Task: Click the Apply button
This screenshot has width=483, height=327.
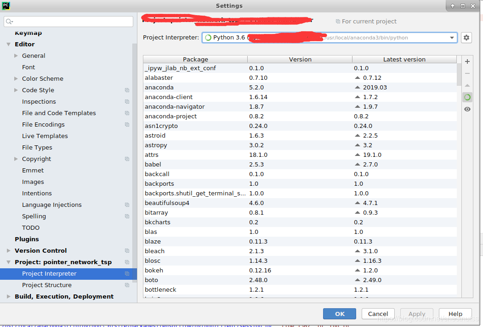Action: 417,314
